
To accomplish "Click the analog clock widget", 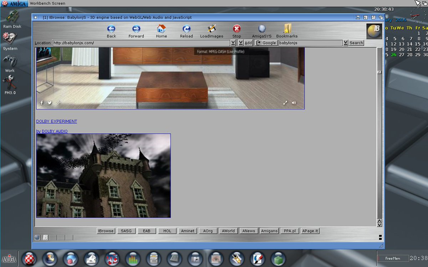I will (x=418, y=16).
